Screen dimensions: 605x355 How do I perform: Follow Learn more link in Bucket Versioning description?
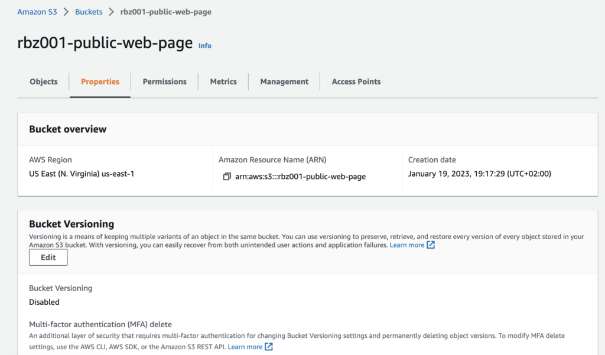point(406,245)
